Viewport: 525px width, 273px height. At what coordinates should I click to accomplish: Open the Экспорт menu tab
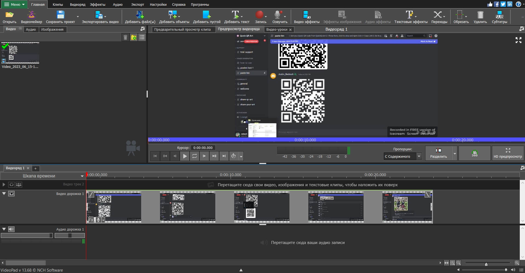point(137,4)
